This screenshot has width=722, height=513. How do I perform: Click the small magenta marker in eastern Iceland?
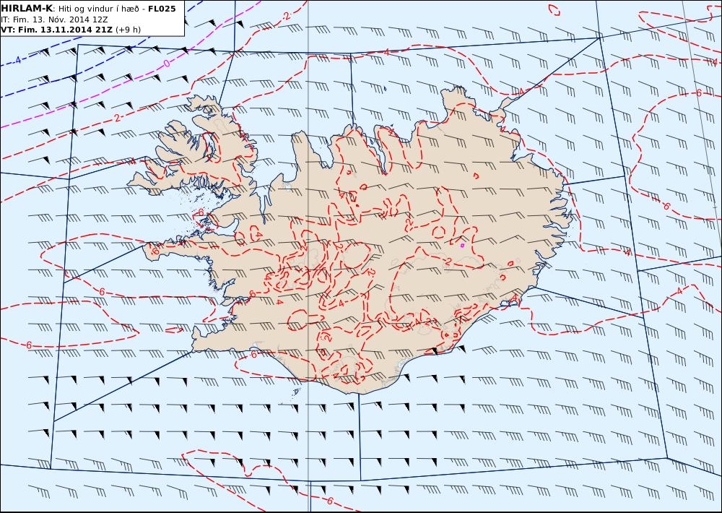[462, 246]
